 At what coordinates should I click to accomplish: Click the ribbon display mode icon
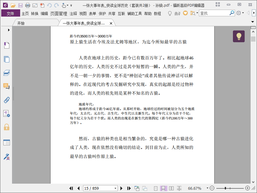point(218,5)
